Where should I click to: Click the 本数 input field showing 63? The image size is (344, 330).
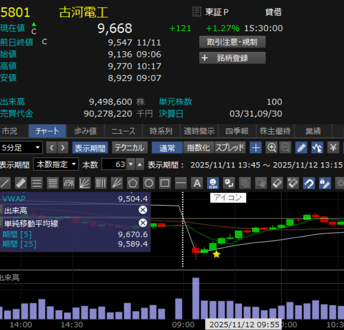114,165
